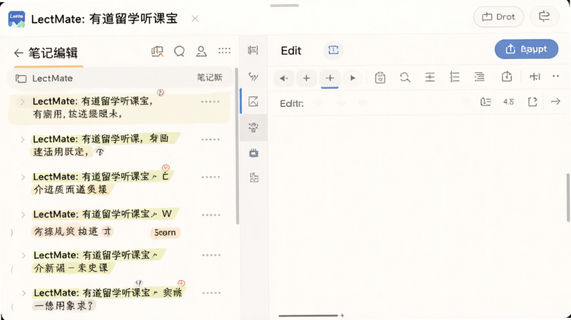Open more options for 实晓 note
Image resolution: width=571 pixels, height=320 pixels.
pos(211,293)
